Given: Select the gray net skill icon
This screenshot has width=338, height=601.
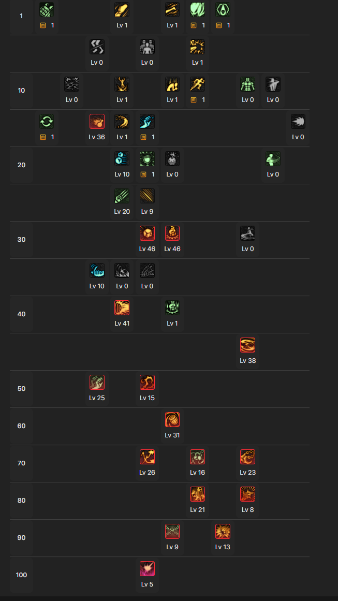Looking at the screenshot, I should click(148, 271).
